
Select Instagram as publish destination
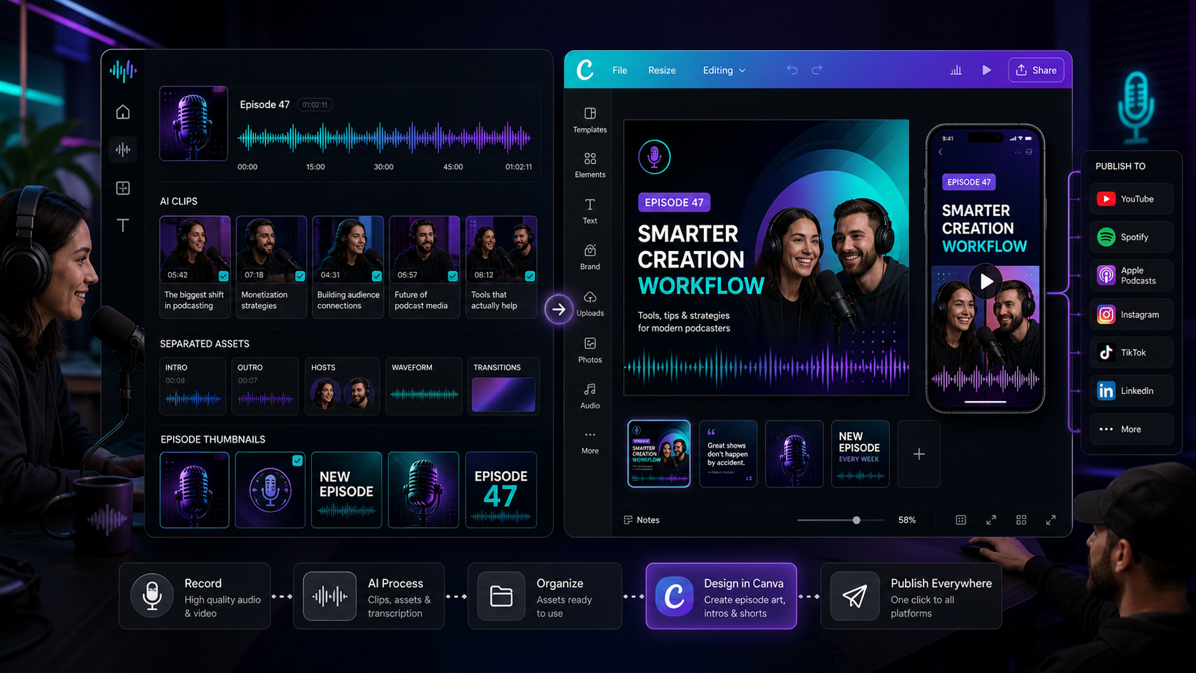pyautogui.click(x=1132, y=314)
